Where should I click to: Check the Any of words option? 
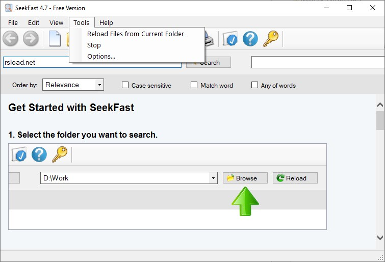coord(254,85)
